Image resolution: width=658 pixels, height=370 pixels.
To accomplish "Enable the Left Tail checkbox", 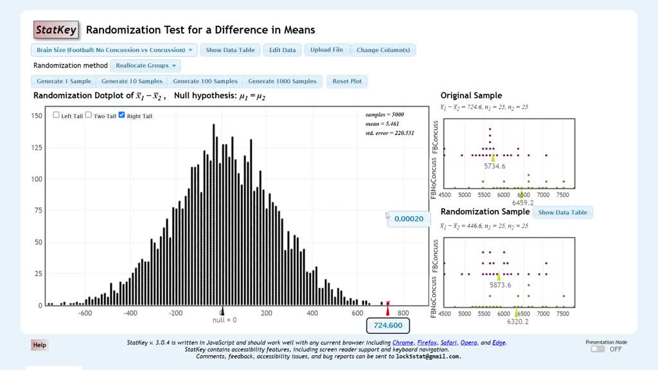I will click(x=55, y=114).
